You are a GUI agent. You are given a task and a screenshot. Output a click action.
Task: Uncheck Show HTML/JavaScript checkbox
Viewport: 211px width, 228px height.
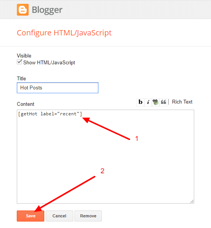[19, 62]
